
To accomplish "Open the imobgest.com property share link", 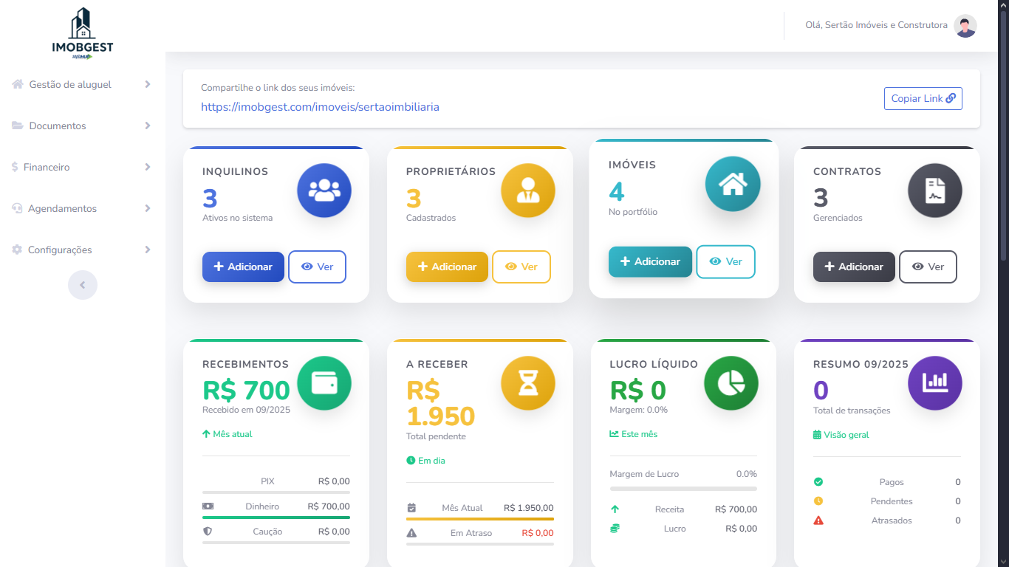I will coord(320,107).
